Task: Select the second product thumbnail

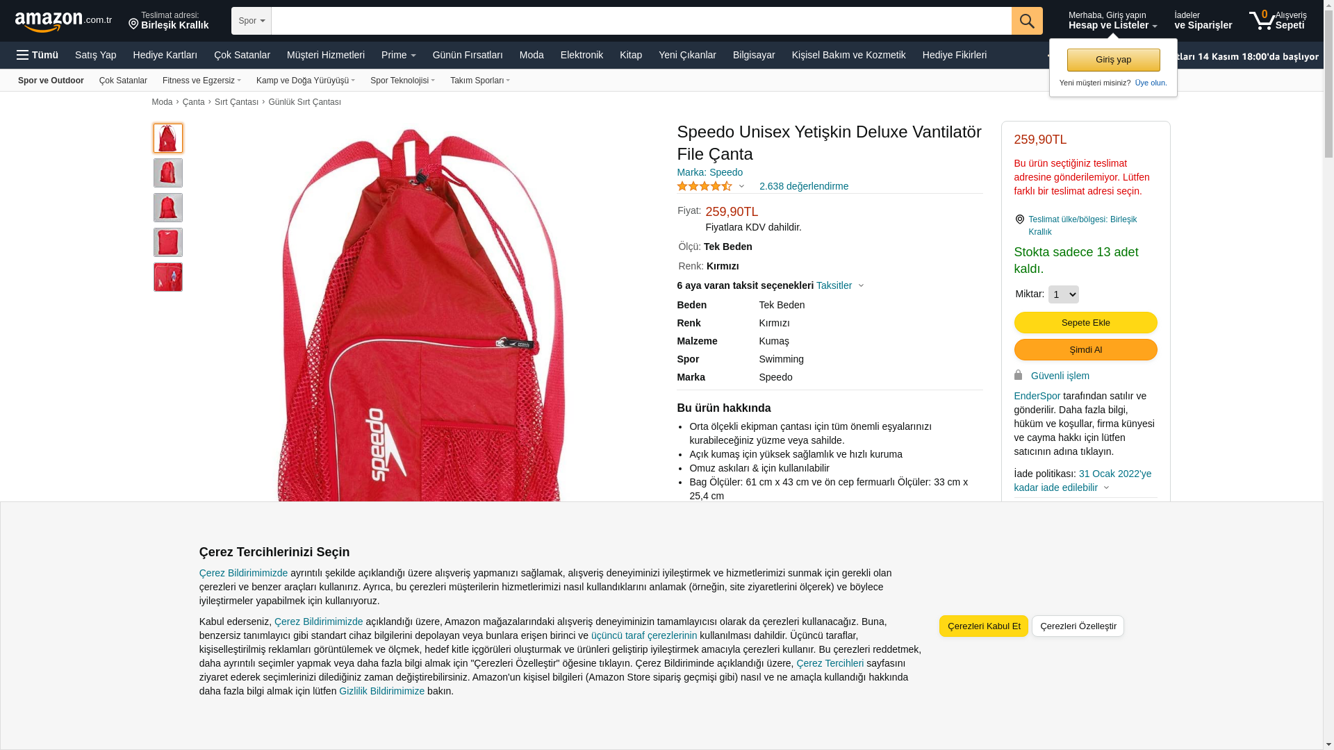Action: click(168, 173)
